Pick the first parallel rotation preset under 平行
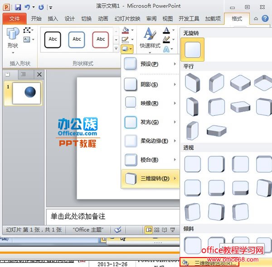 pos(192,83)
